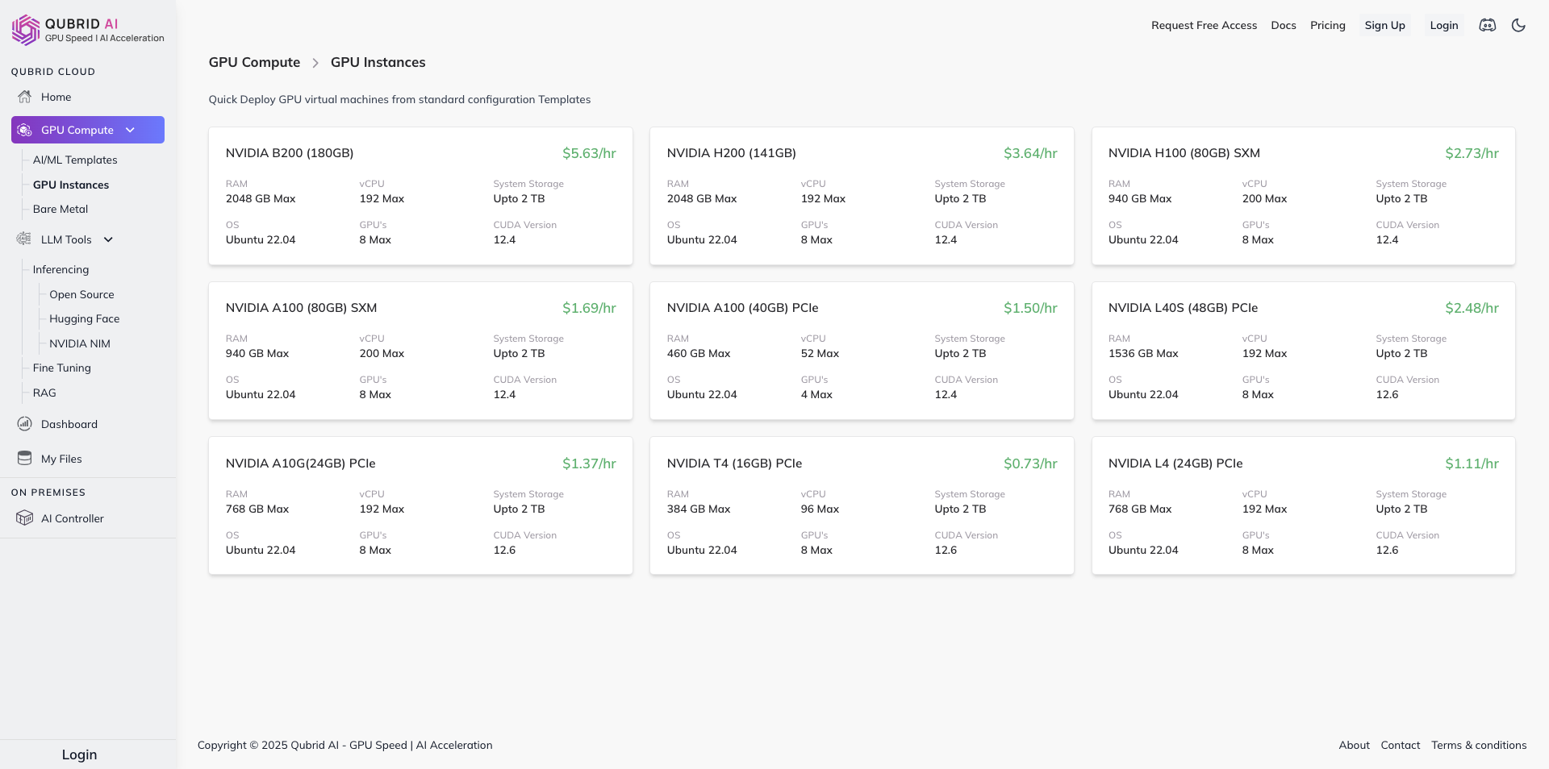Click the $1.50/hr price
1549x769 pixels.
pyautogui.click(x=1030, y=308)
